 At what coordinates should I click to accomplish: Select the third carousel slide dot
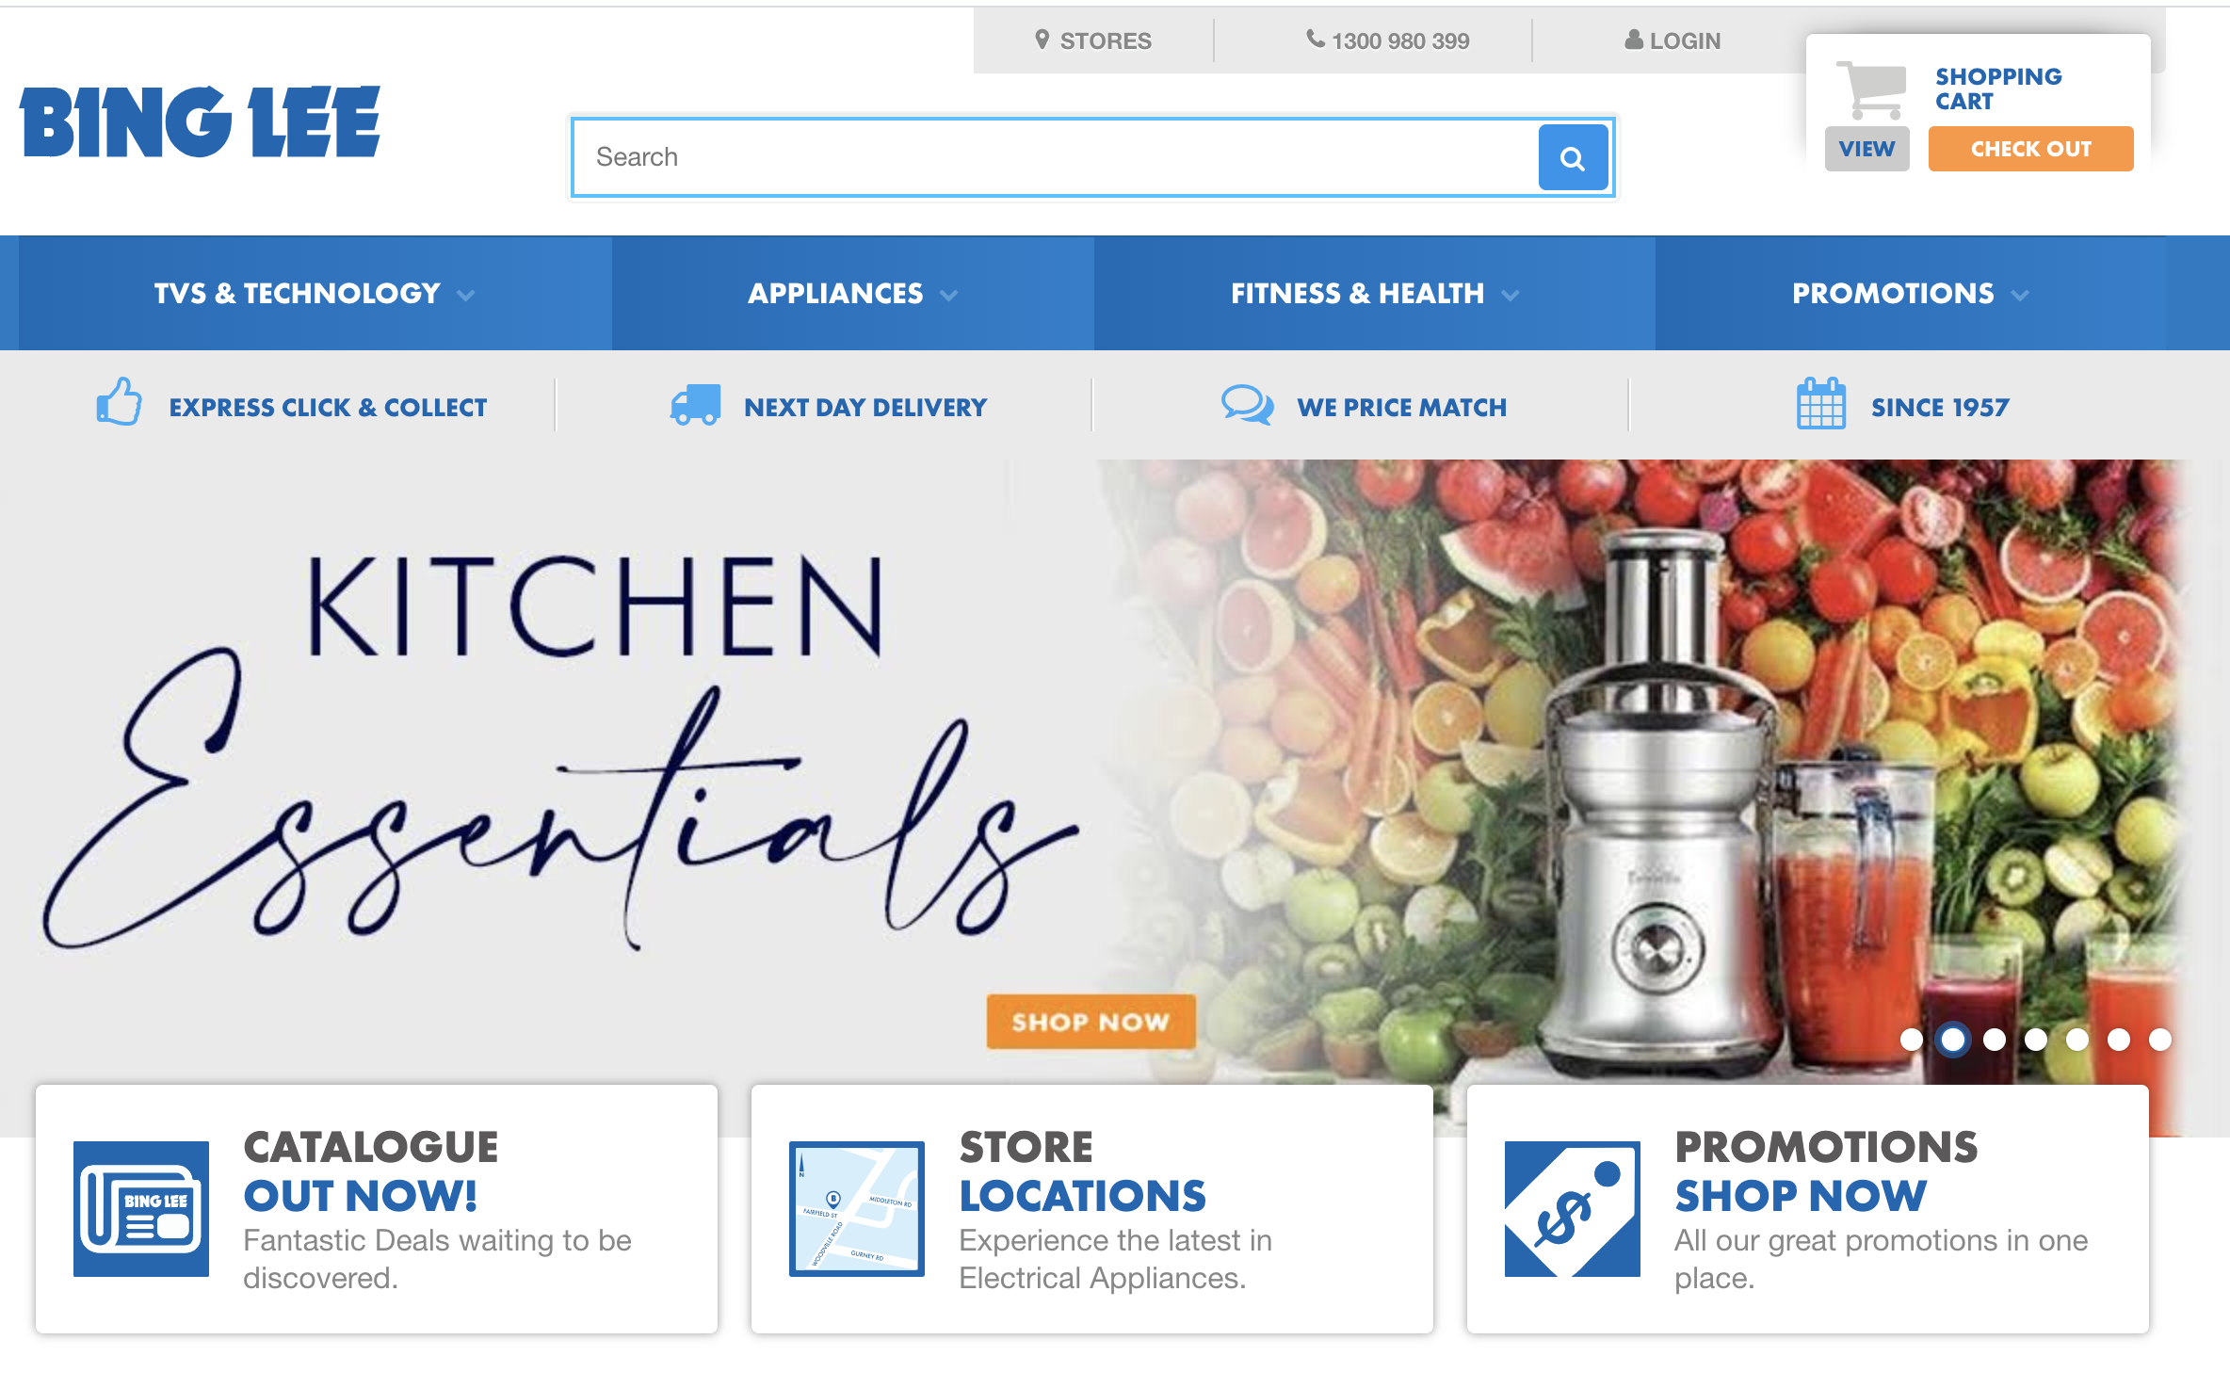[x=1995, y=1040]
